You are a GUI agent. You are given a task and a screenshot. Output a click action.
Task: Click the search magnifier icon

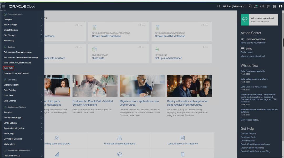219,6
